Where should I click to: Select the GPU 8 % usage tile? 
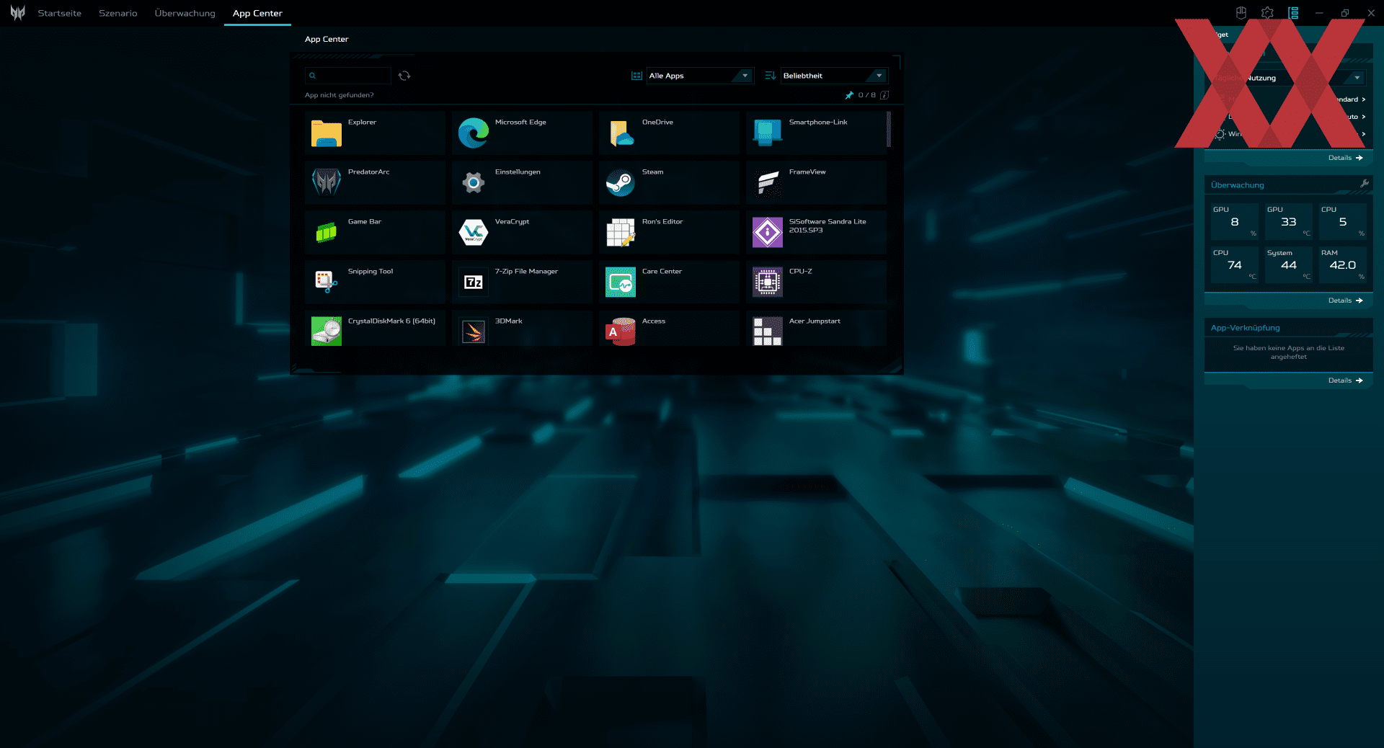(x=1235, y=221)
